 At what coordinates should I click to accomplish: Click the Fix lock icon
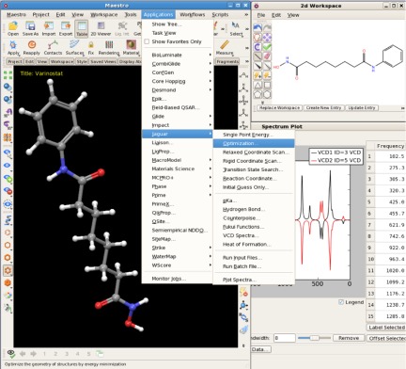(91, 48)
